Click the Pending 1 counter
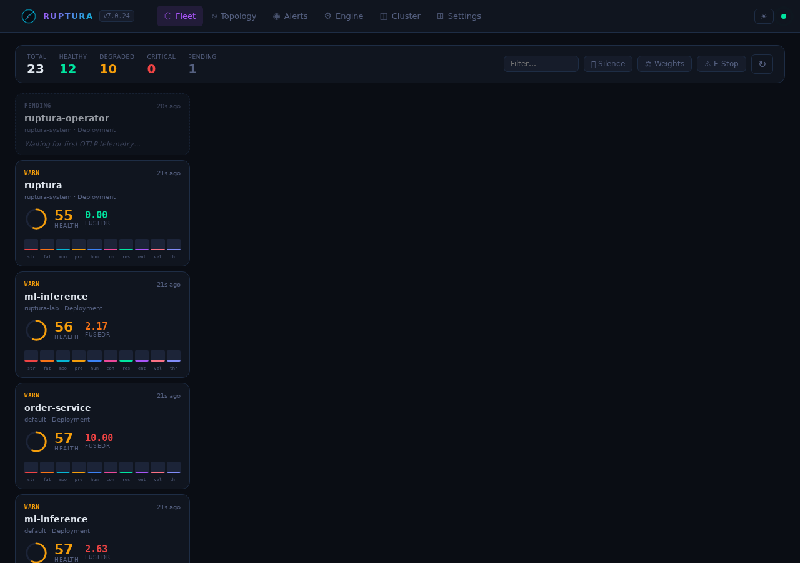The width and height of the screenshot is (800, 563). tap(202, 64)
